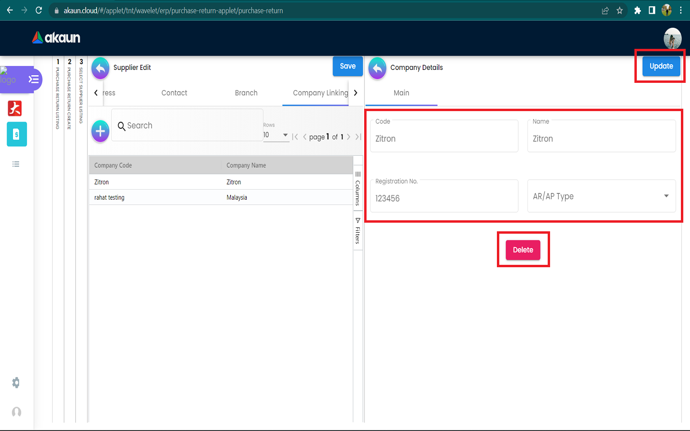Open the Rows per page dropdown

[276, 135]
